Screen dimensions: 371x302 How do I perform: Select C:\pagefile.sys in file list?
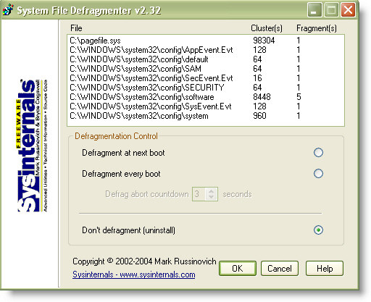click(205, 41)
